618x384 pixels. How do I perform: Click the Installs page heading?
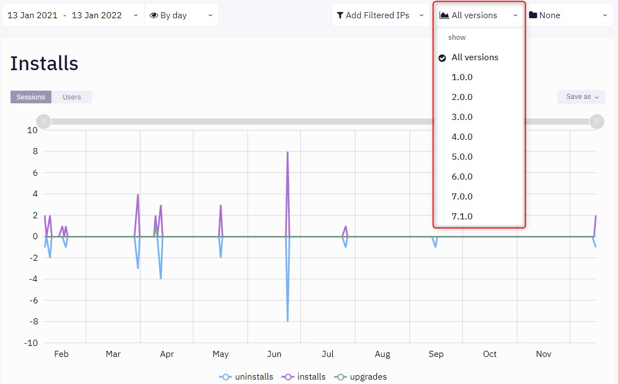tap(44, 64)
